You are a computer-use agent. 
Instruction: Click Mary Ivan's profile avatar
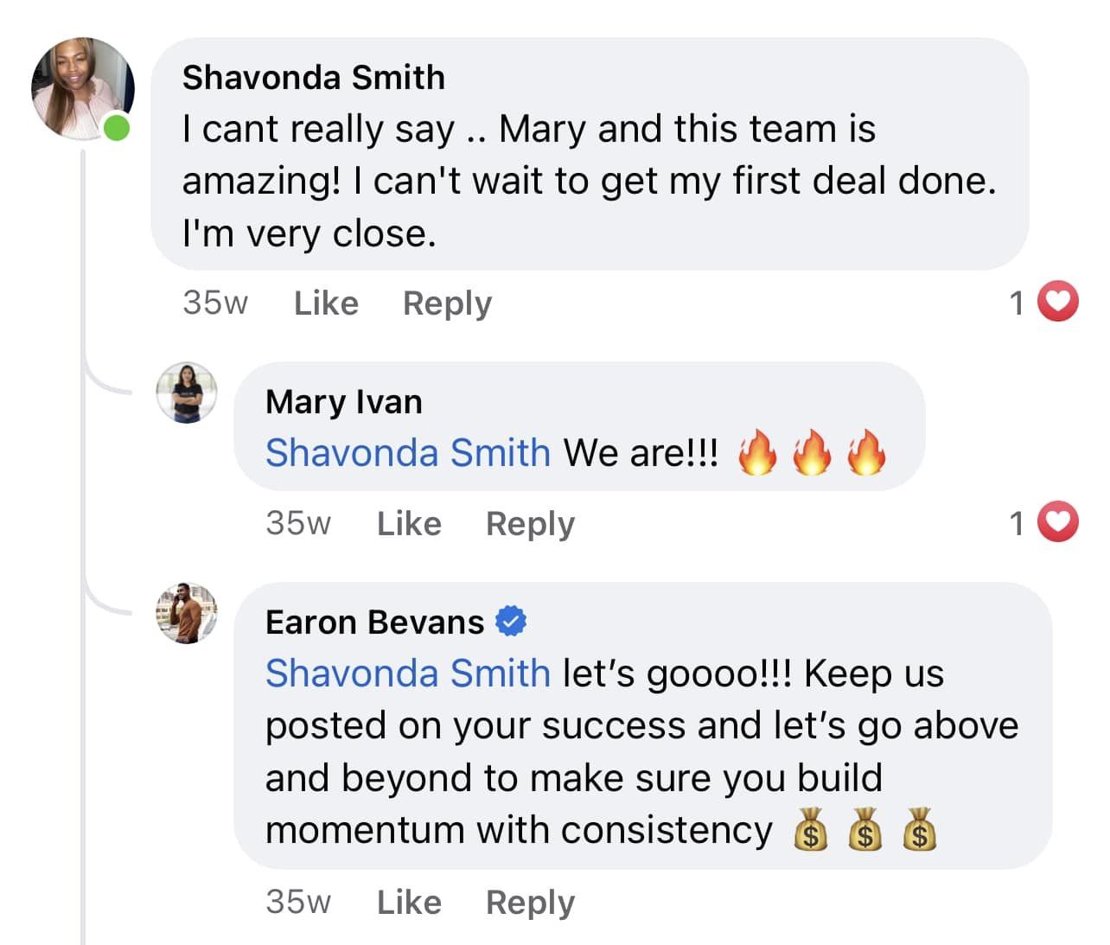click(x=187, y=393)
